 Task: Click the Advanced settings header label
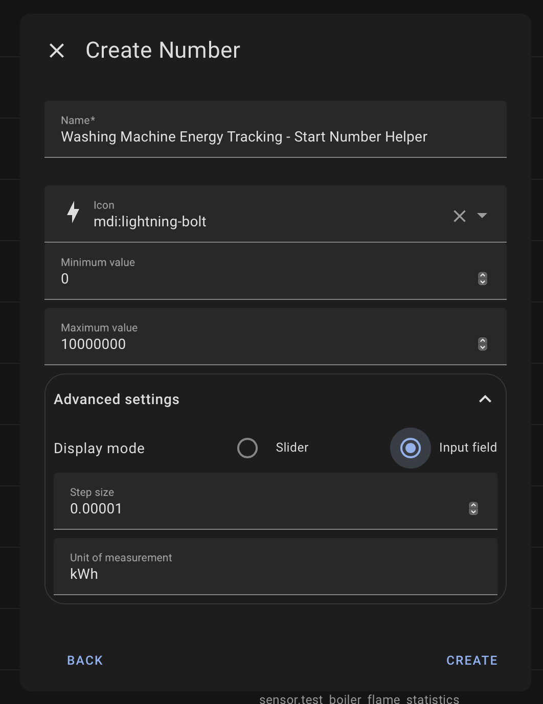coord(117,400)
